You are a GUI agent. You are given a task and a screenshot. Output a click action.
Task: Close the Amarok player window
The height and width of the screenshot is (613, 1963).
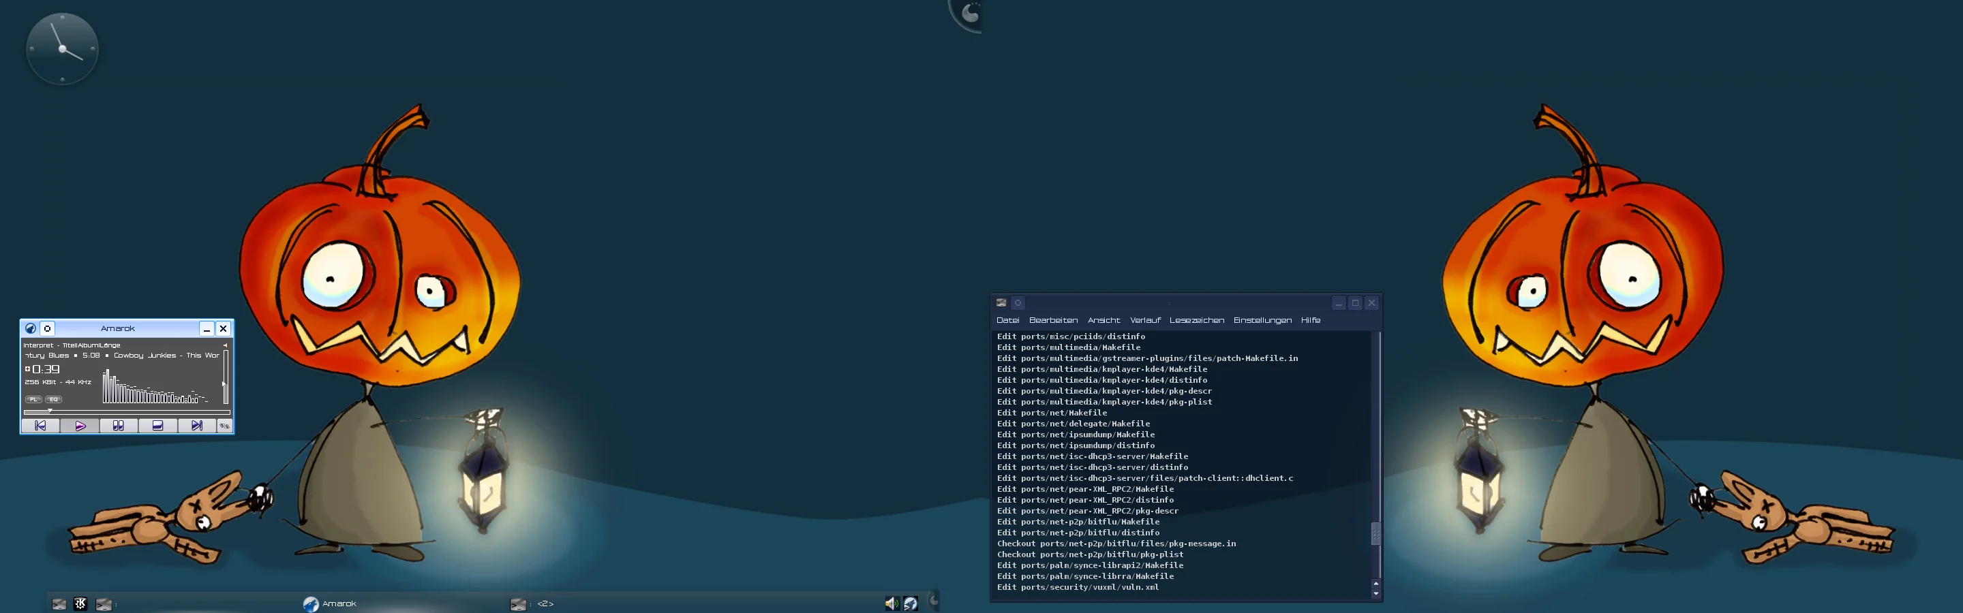point(224,328)
